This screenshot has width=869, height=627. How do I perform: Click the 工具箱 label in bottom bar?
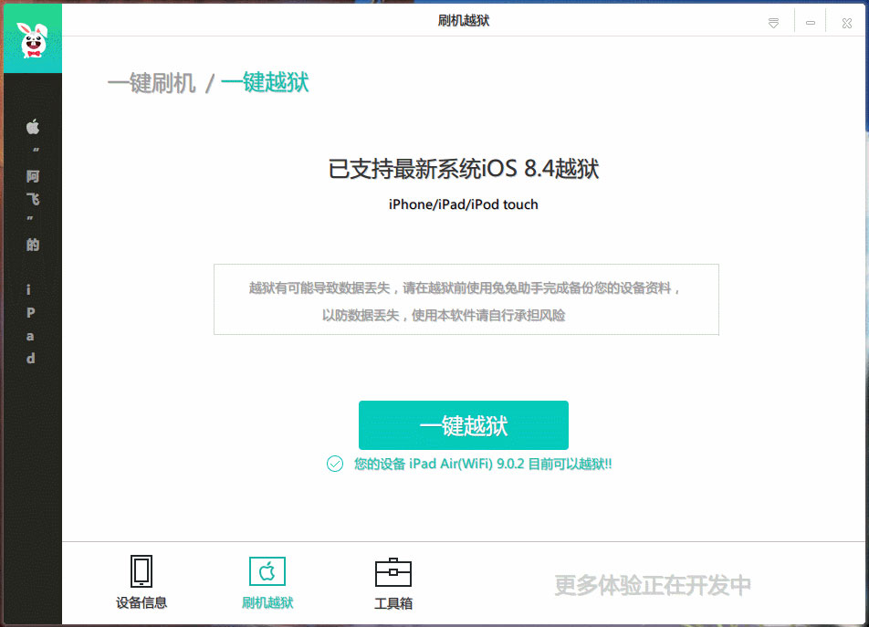coord(393,604)
